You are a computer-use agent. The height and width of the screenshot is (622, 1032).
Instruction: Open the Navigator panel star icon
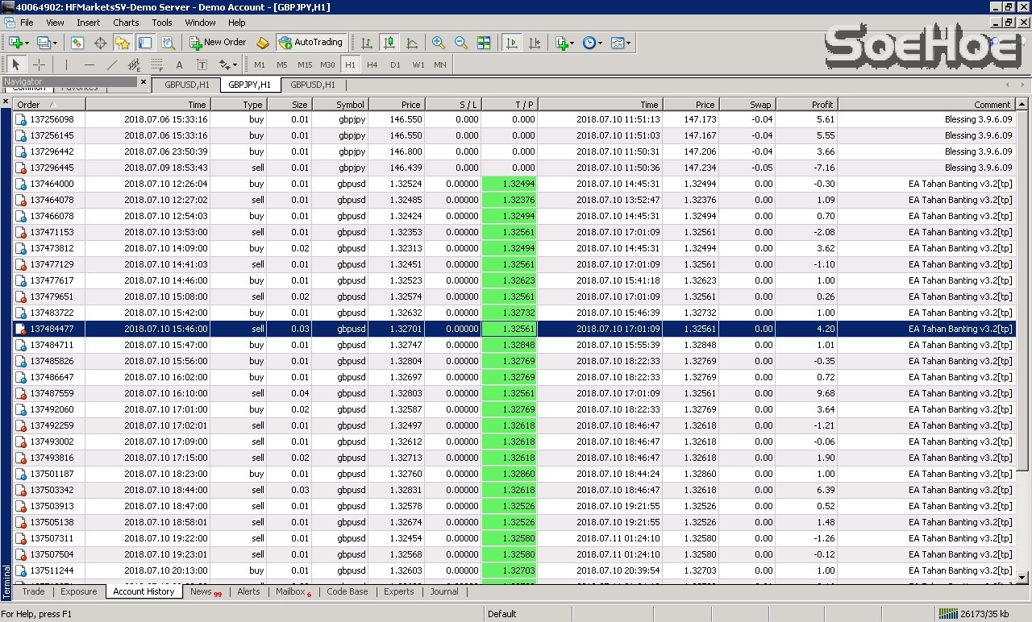[123, 43]
